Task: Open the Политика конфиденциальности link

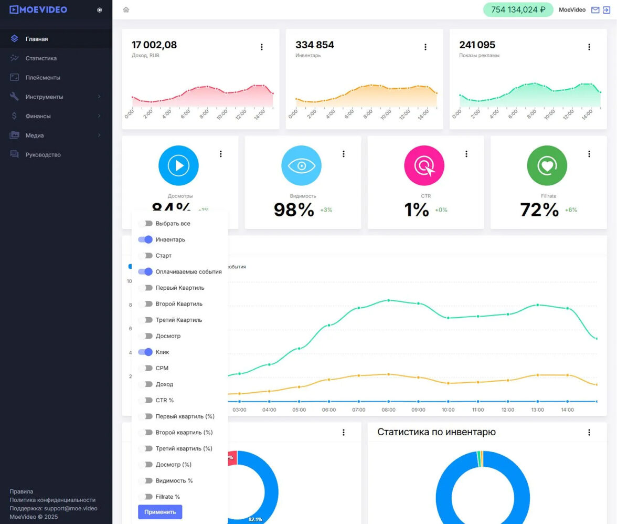Action: 52,500
